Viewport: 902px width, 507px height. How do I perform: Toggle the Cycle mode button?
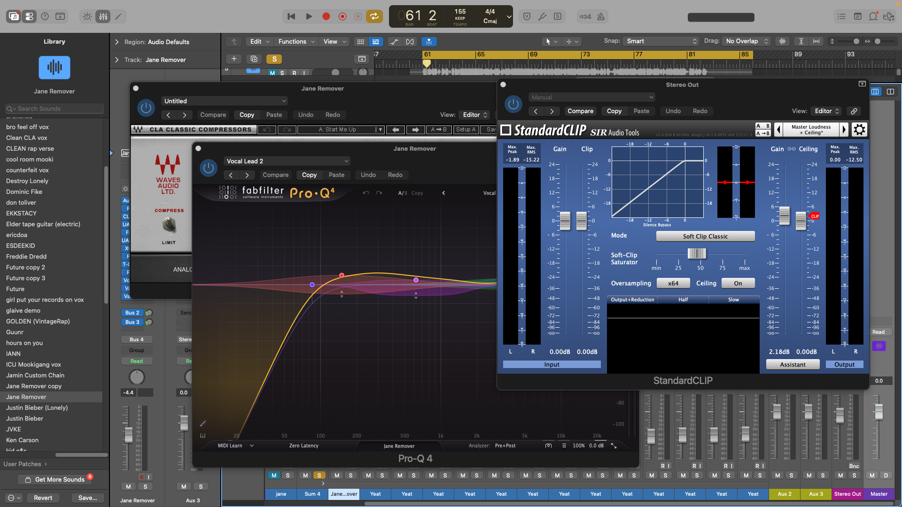coord(374,16)
